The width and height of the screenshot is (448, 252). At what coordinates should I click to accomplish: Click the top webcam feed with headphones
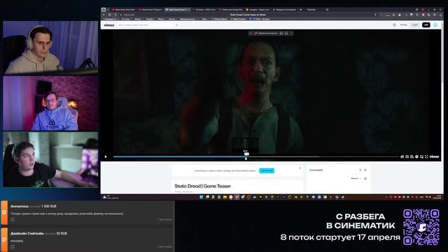[50, 47]
